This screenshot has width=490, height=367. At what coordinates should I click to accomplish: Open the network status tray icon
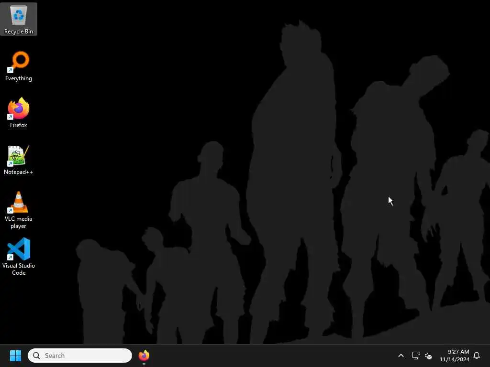coord(416,356)
